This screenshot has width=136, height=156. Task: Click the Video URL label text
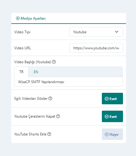tap(22, 48)
